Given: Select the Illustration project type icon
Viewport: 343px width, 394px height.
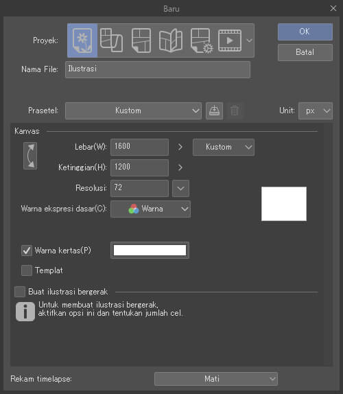Looking at the screenshot, I should pyautogui.click(x=82, y=40).
